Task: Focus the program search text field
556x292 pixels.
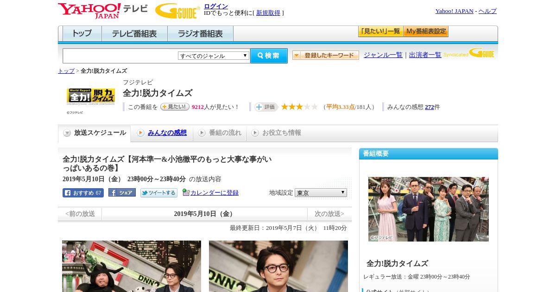Action: coord(120,56)
